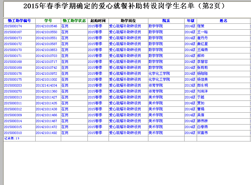Open record number 2015000167
The height and width of the screenshot is (185, 251).
(x=13, y=32)
